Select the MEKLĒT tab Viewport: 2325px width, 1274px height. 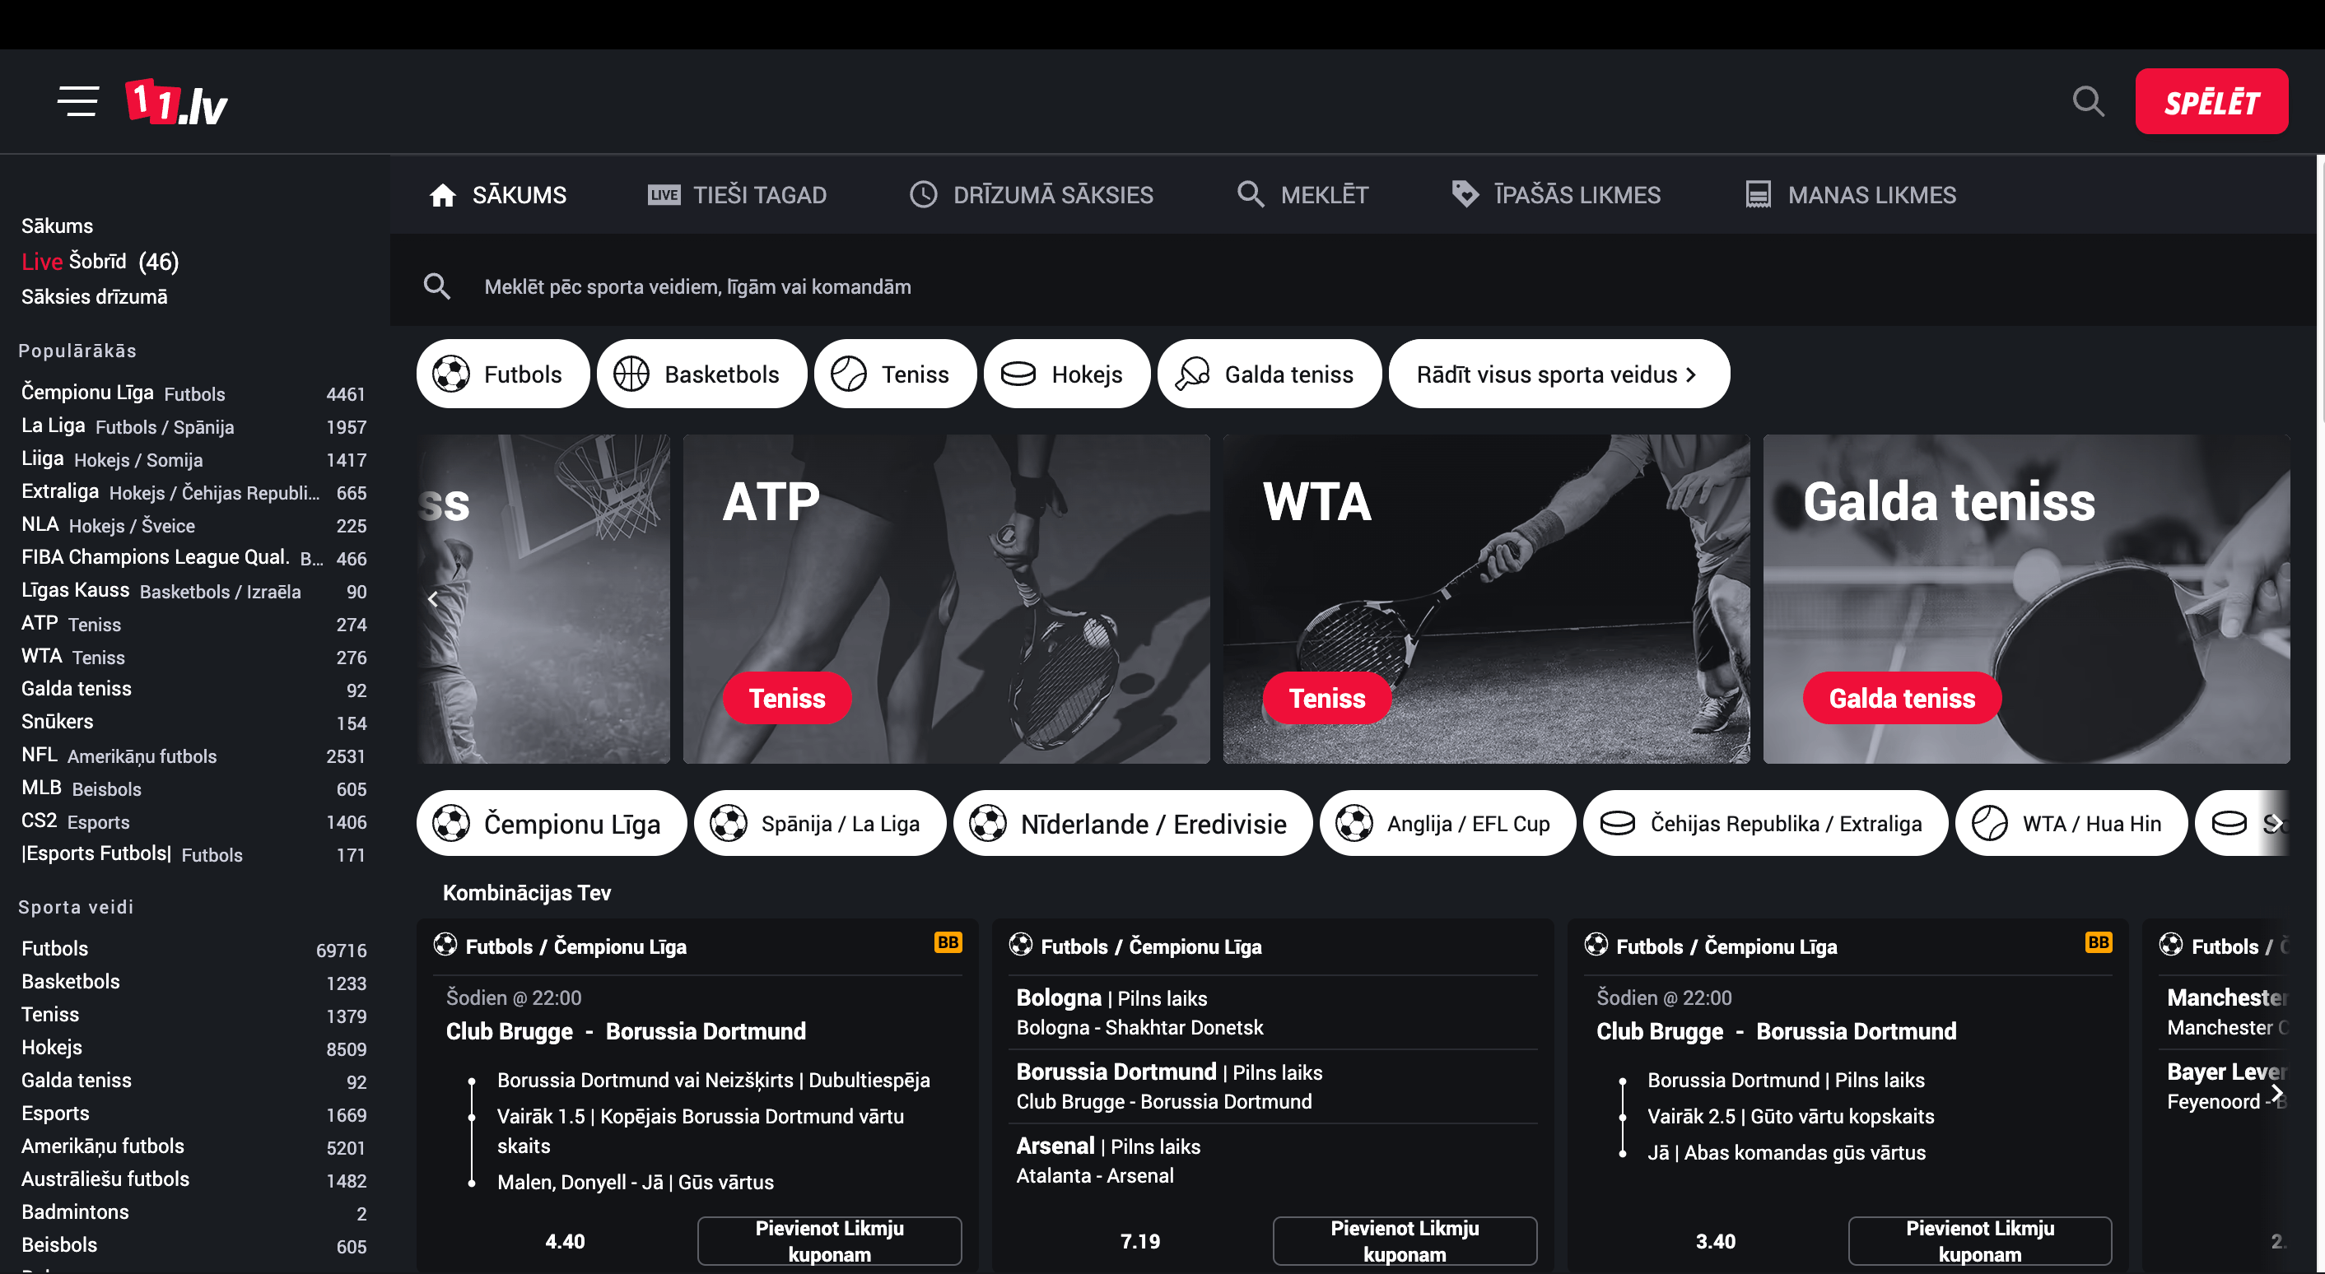[1302, 195]
